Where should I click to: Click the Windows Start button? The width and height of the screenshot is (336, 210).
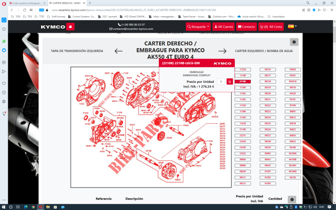tap(4, 206)
